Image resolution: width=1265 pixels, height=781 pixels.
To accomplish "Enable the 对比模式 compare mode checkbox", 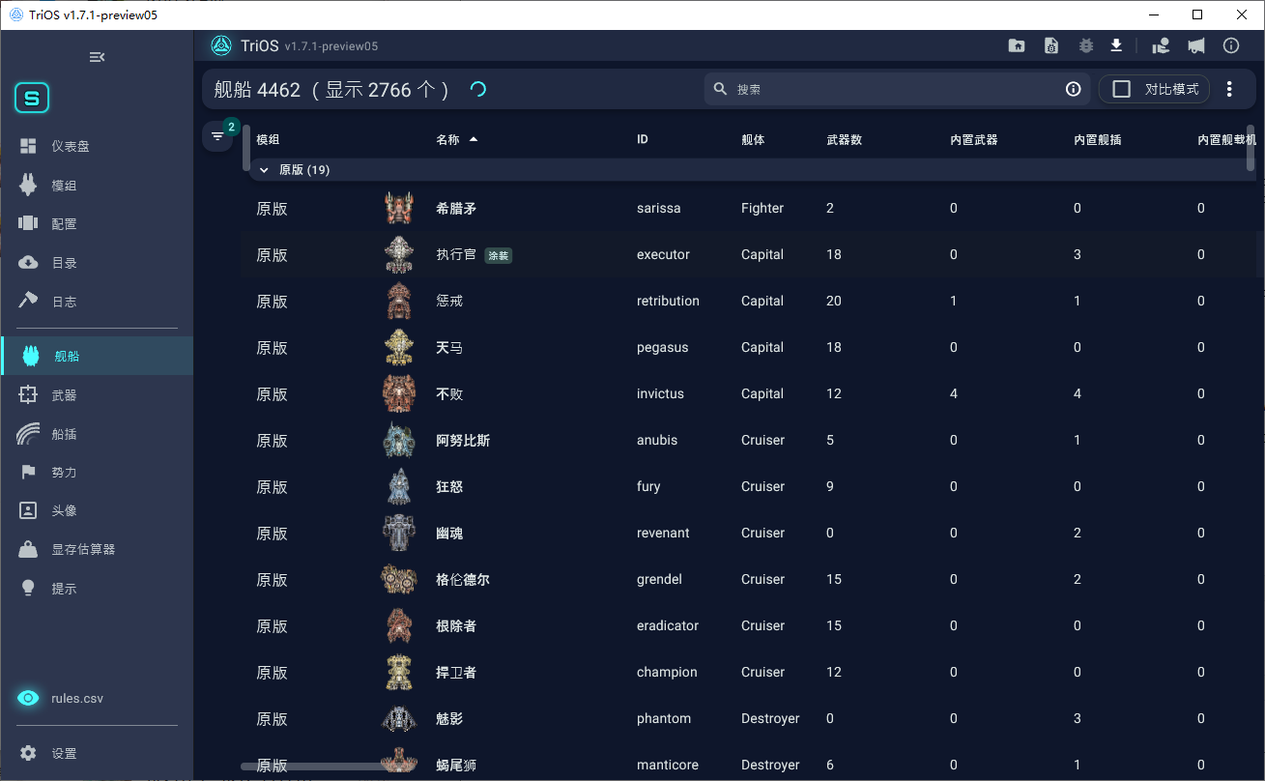I will point(1122,89).
